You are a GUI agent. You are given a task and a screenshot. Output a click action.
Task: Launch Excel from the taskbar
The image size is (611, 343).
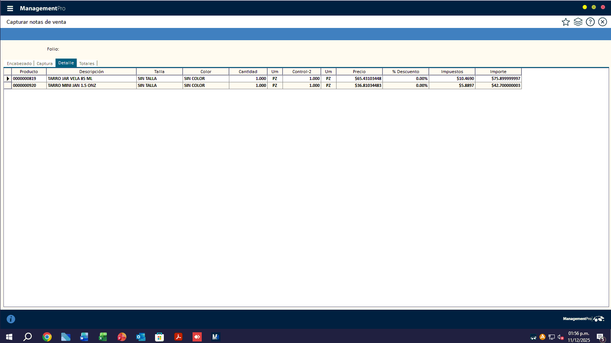(103, 337)
